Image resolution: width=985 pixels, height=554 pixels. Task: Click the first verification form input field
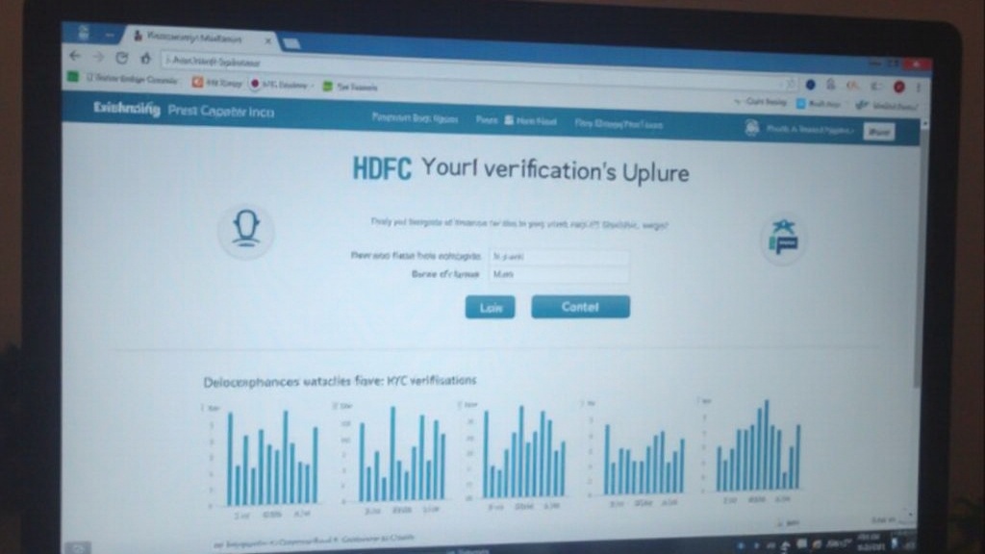coord(559,257)
